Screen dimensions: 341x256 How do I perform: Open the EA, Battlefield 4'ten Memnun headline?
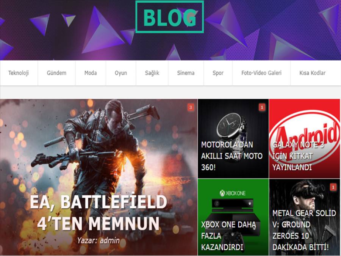click(x=99, y=212)
